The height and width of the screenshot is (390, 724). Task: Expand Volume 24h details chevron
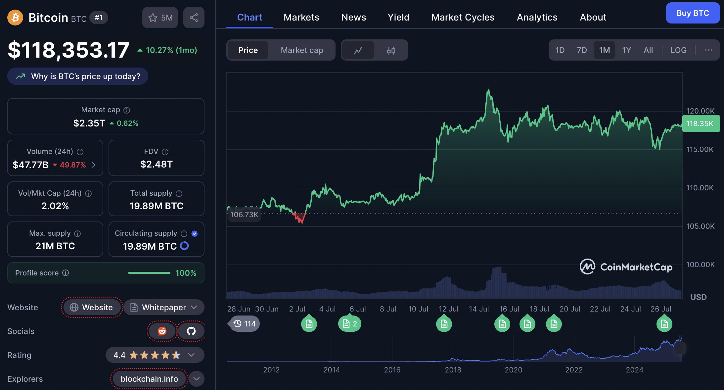tap(94, 165)
